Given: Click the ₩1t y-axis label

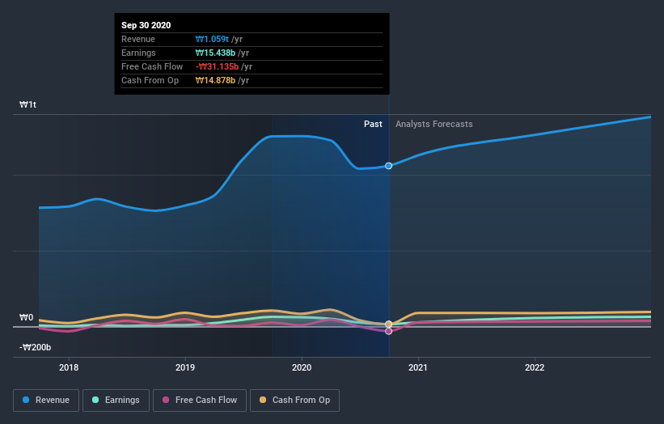Looking at the screenshot, I should (28, 104).
